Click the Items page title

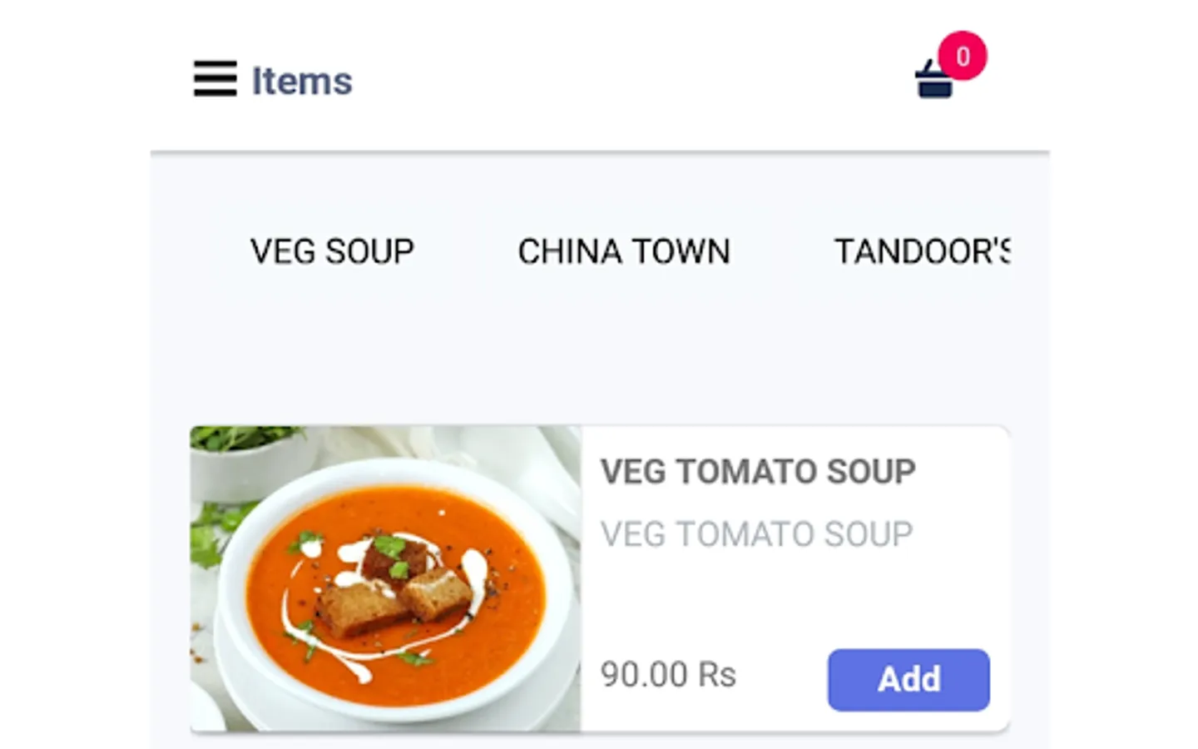[x=302, y=82]
